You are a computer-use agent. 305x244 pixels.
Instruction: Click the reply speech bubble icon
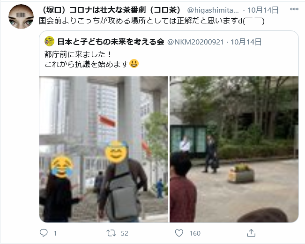(44, 233)
